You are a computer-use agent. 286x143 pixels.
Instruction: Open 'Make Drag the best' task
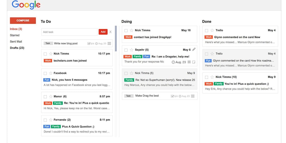(147, 96)
